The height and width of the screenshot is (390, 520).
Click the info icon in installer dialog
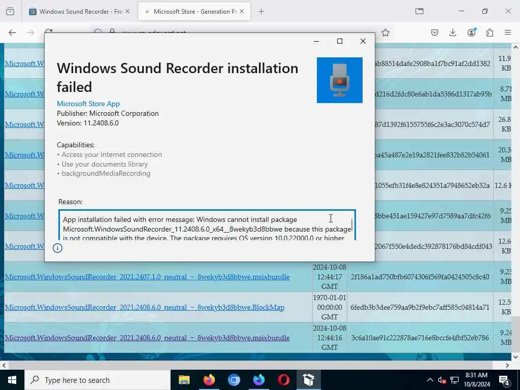[57, 248]
